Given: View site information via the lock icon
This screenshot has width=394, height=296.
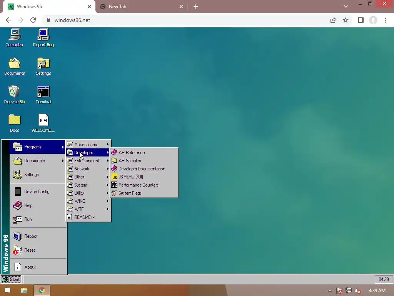Looking at the screenshot, I should pos(48,20).
